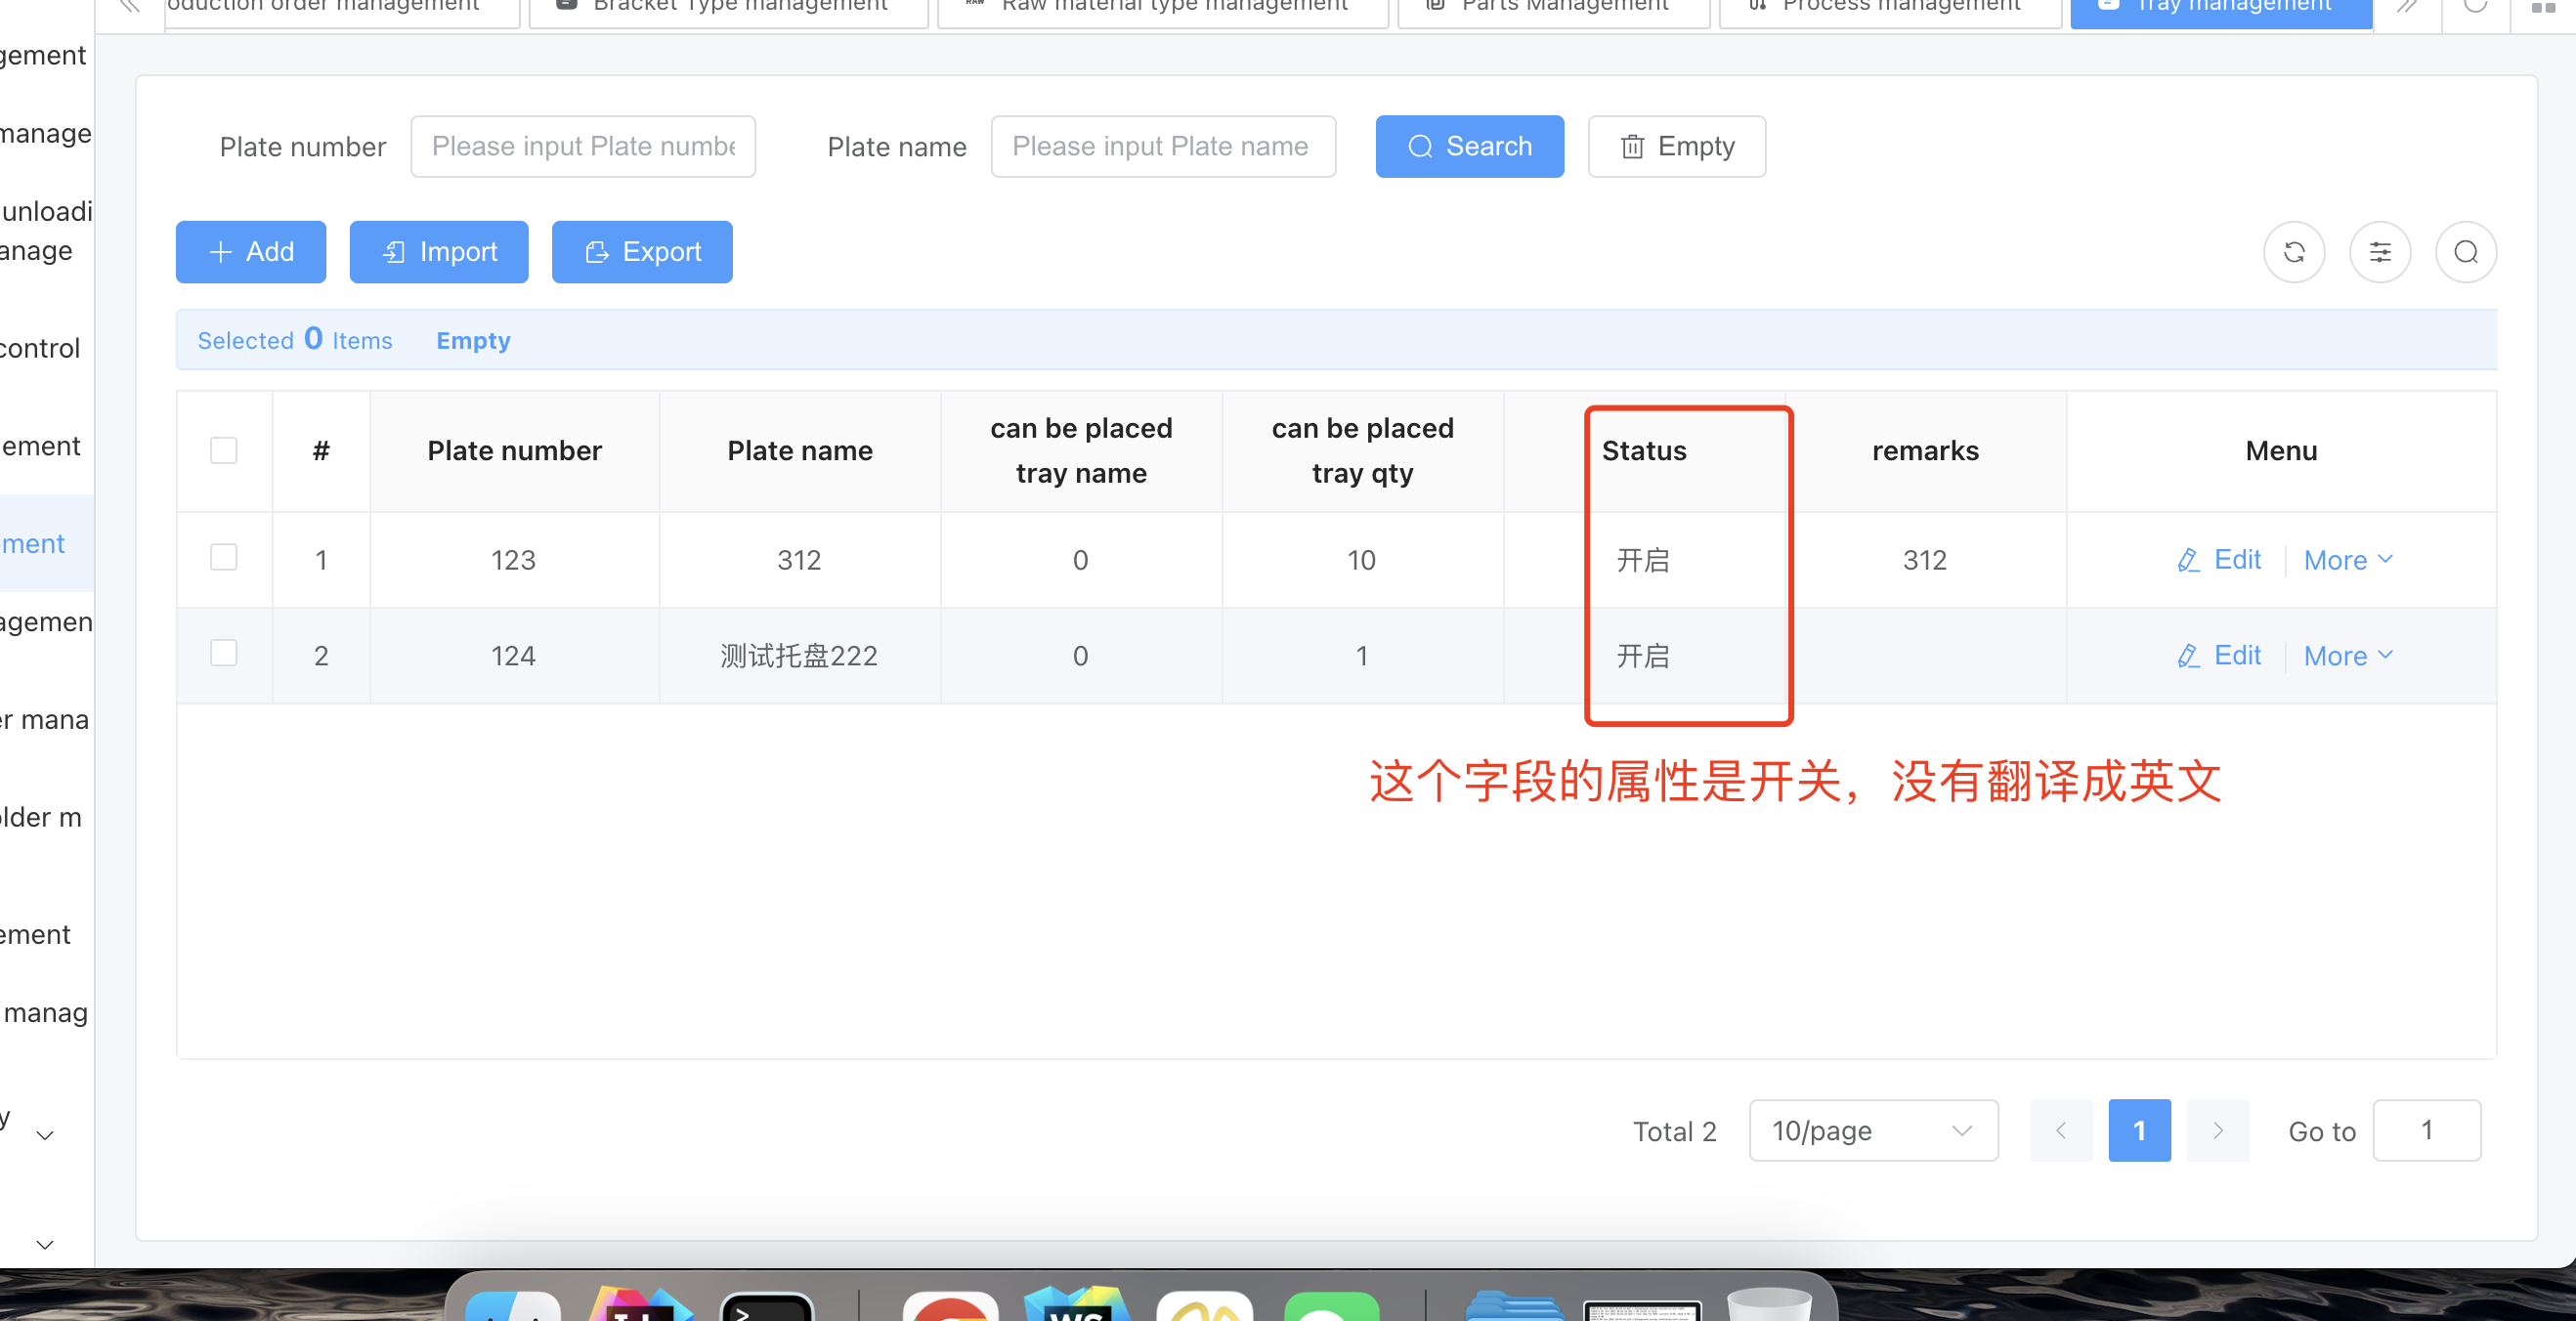Viewport: 2576px width, 1321px height.
Task: Toggle search bar with magnifier icon
Action: (2465, 252)
